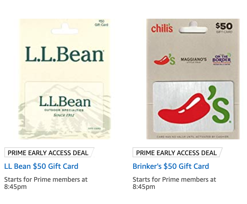This screenshot has height=204, width=247.
Task: Click the $50 label on Chili's card
Action: pos(224,28)
